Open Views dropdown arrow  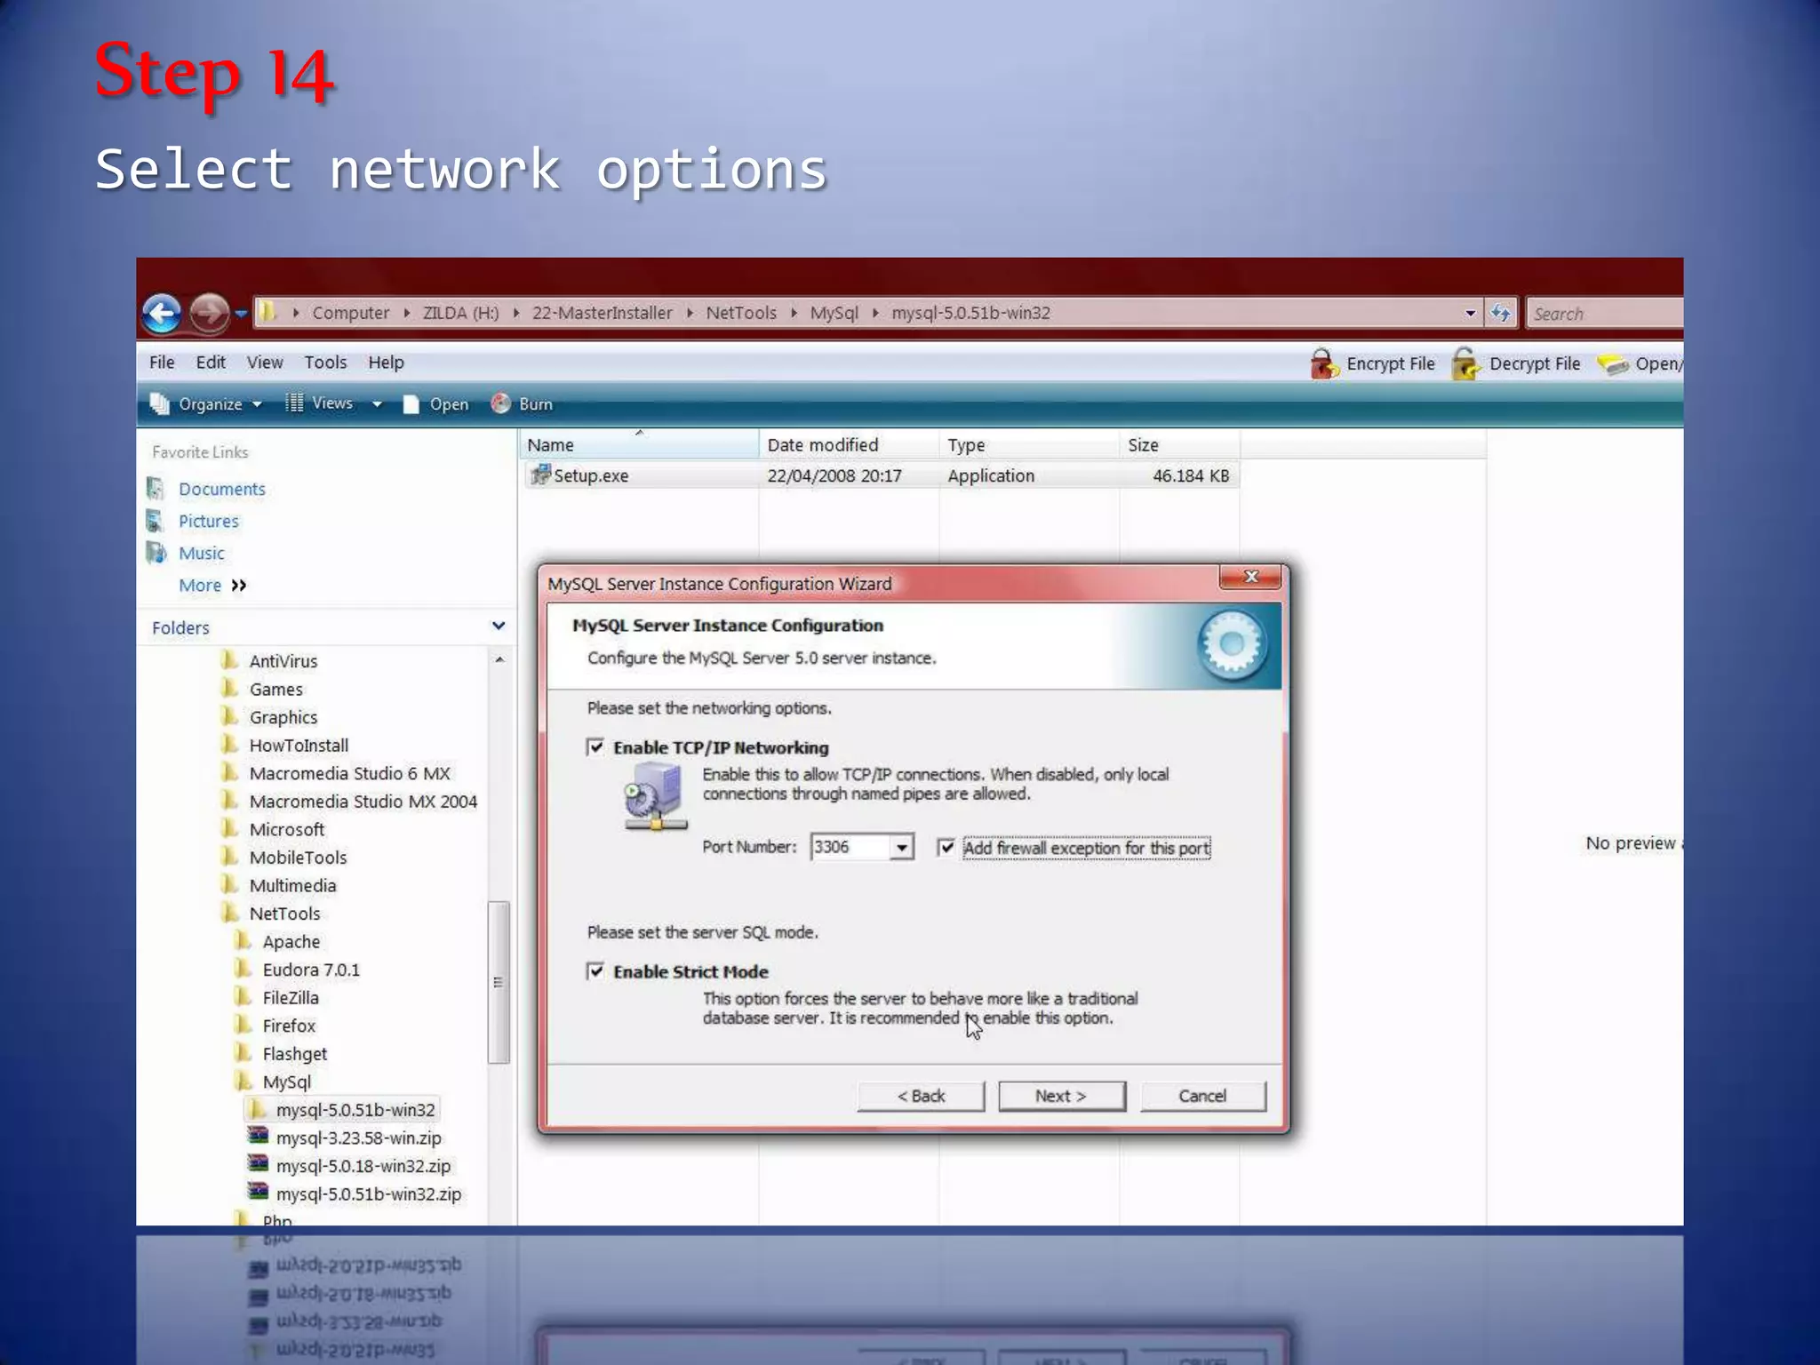click(377, 404)
